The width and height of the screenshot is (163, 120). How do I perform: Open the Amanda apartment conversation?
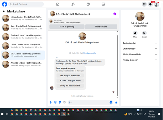pos(23,64)
